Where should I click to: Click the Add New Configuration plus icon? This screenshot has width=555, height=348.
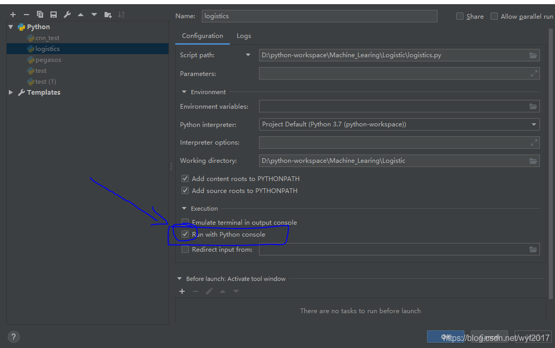point(13,15)
